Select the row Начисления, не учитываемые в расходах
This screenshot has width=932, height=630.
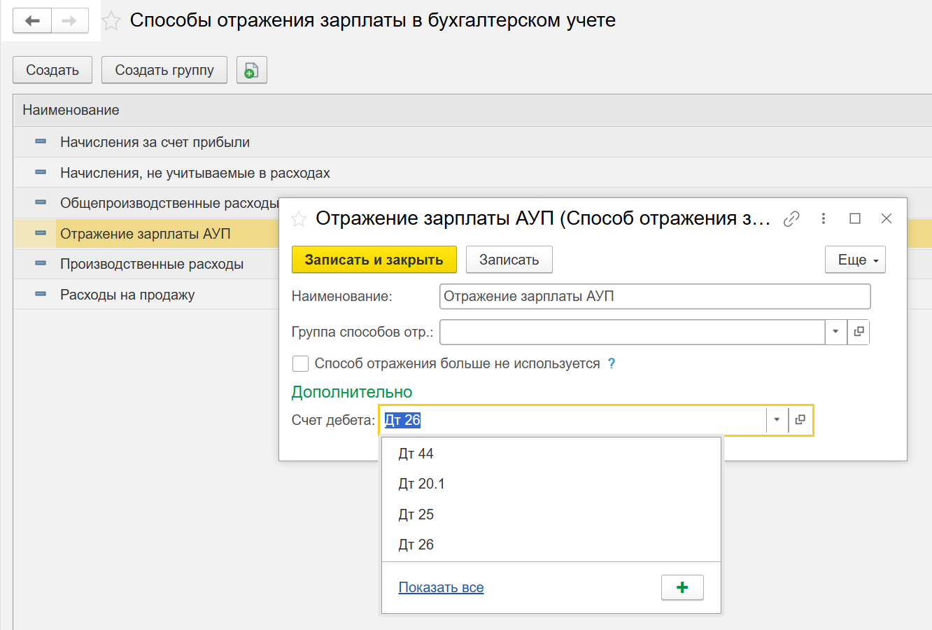(x=473, y=172)
